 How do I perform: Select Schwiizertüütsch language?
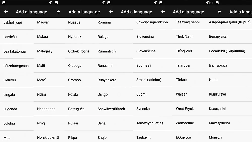[111, 109]
